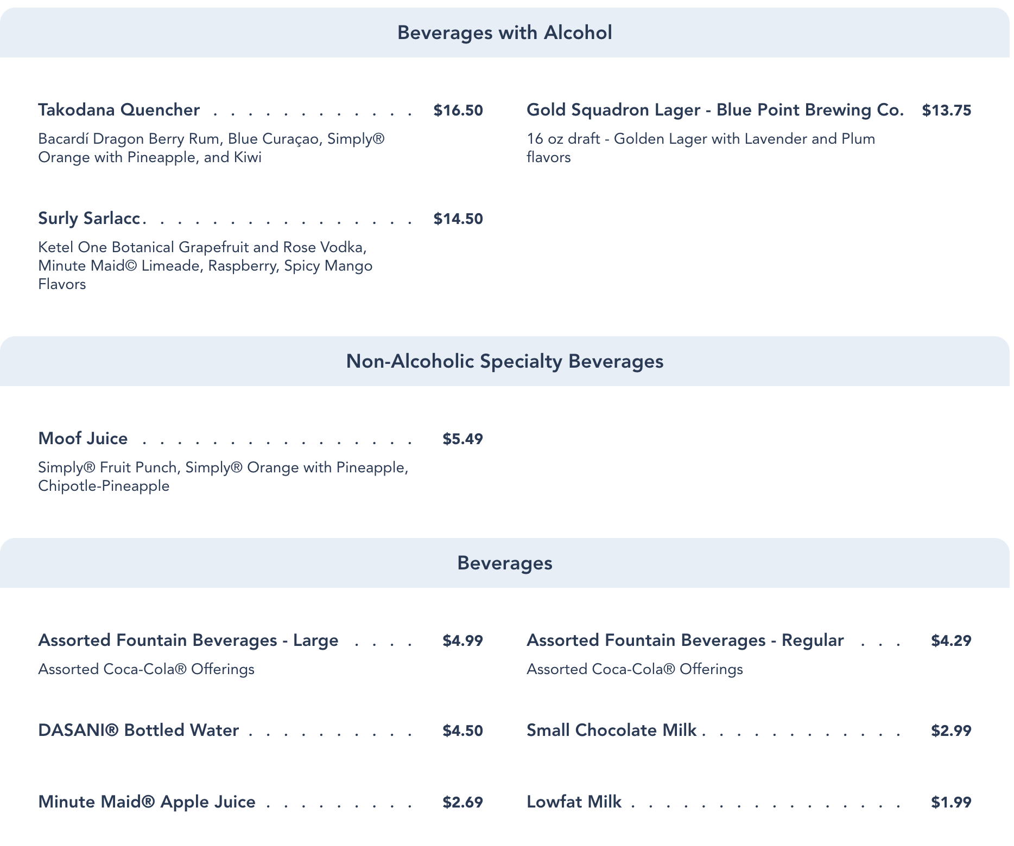Choose the Minute Maid Apple Juice item
The height and width of the screenshot is (846, 1014).
point(147,802)
